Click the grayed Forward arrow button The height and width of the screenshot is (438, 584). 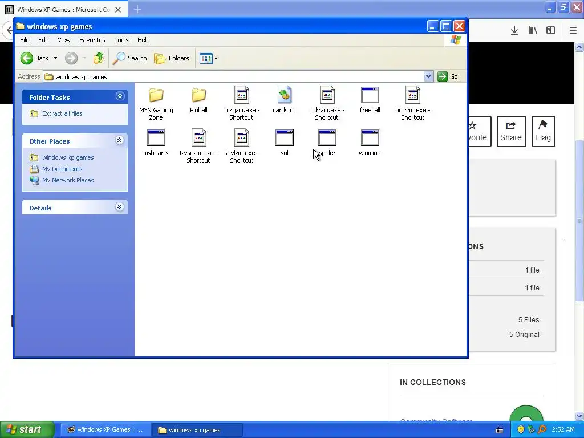pyautogui.click(x=71, y=58)
